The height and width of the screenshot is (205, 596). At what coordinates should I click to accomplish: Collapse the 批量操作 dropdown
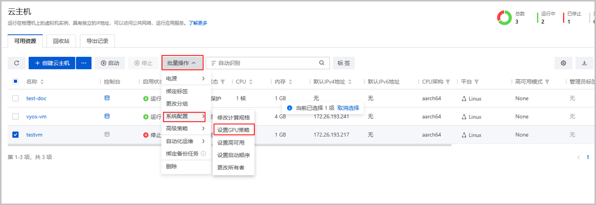click(182, 63)
